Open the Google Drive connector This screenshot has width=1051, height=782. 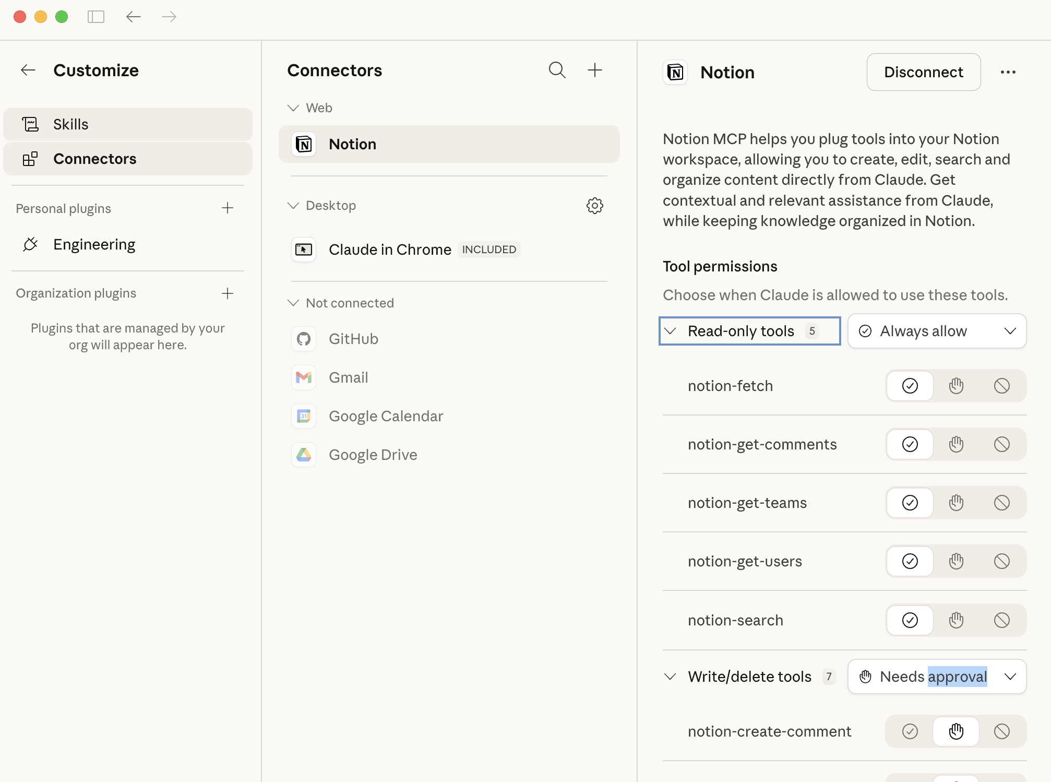tap(449, 455)
